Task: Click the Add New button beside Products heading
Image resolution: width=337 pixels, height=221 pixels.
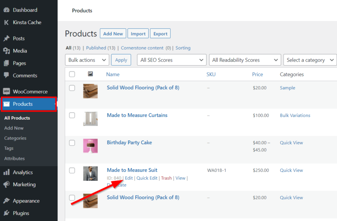Action: tap(113, 34)
